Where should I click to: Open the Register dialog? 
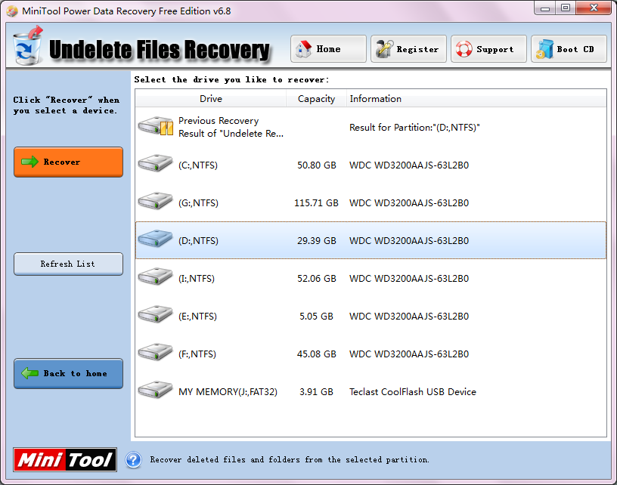408,49
